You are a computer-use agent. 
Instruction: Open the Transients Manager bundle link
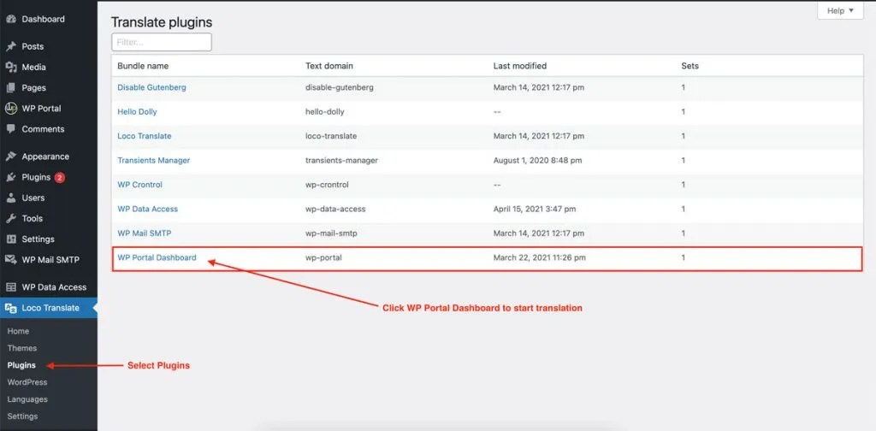(x=154, y=160)
